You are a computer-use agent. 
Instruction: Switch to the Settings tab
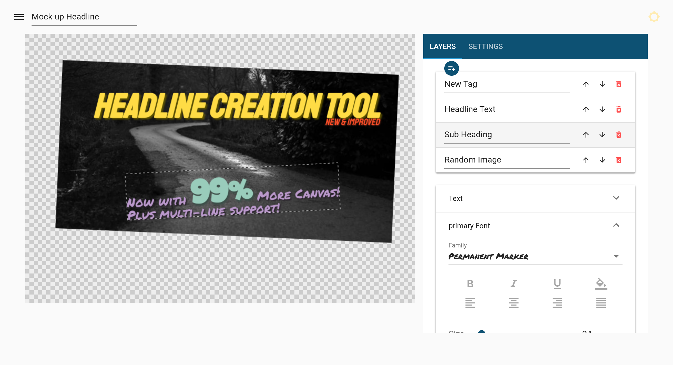[x=485, y=47]
